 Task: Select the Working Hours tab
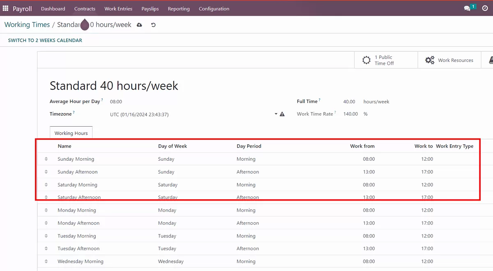tap(71, 133)
